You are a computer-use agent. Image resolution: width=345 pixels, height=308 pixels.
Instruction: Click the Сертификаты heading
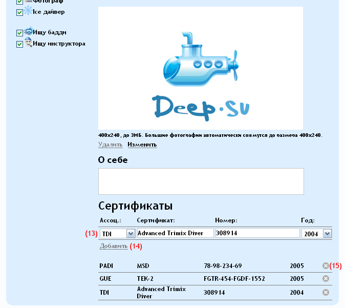tap(135, 206)
